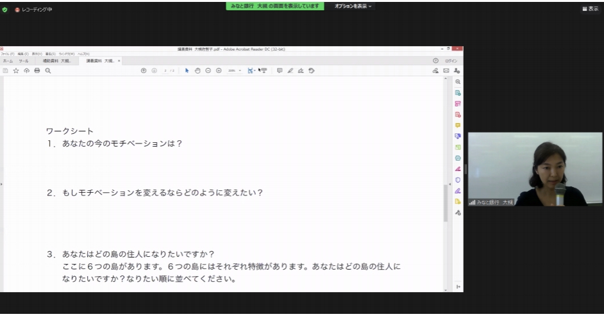Go to previous page with up arrow
The width and height of the screenshot is (604, 319).
click(144, 70)
